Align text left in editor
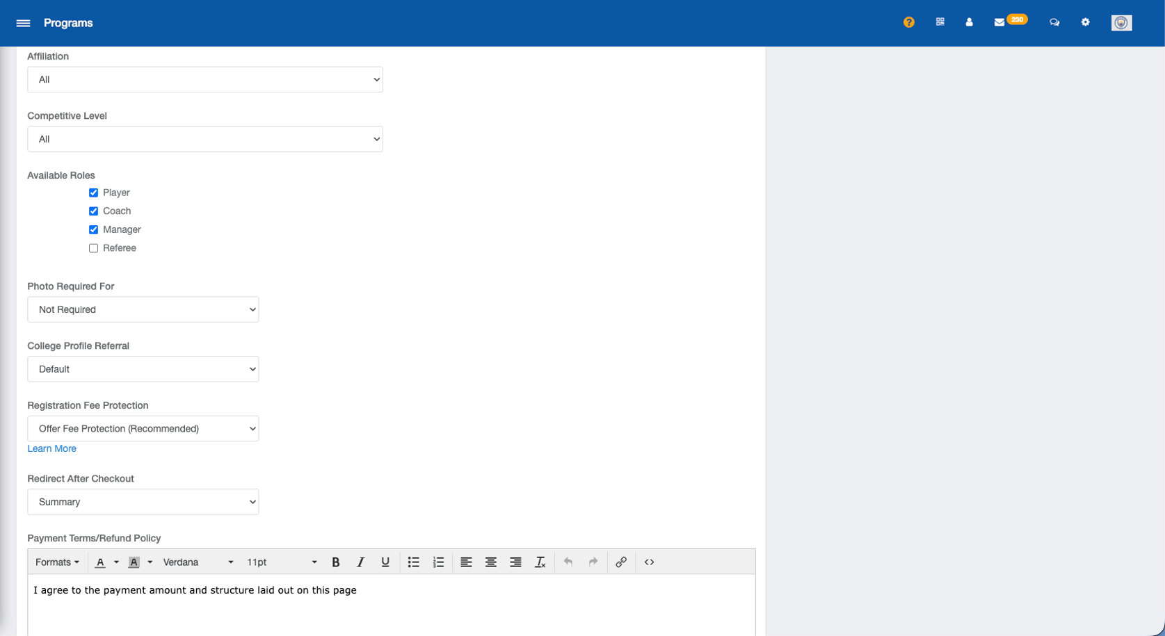1165x636 pixels. (466, 562)
